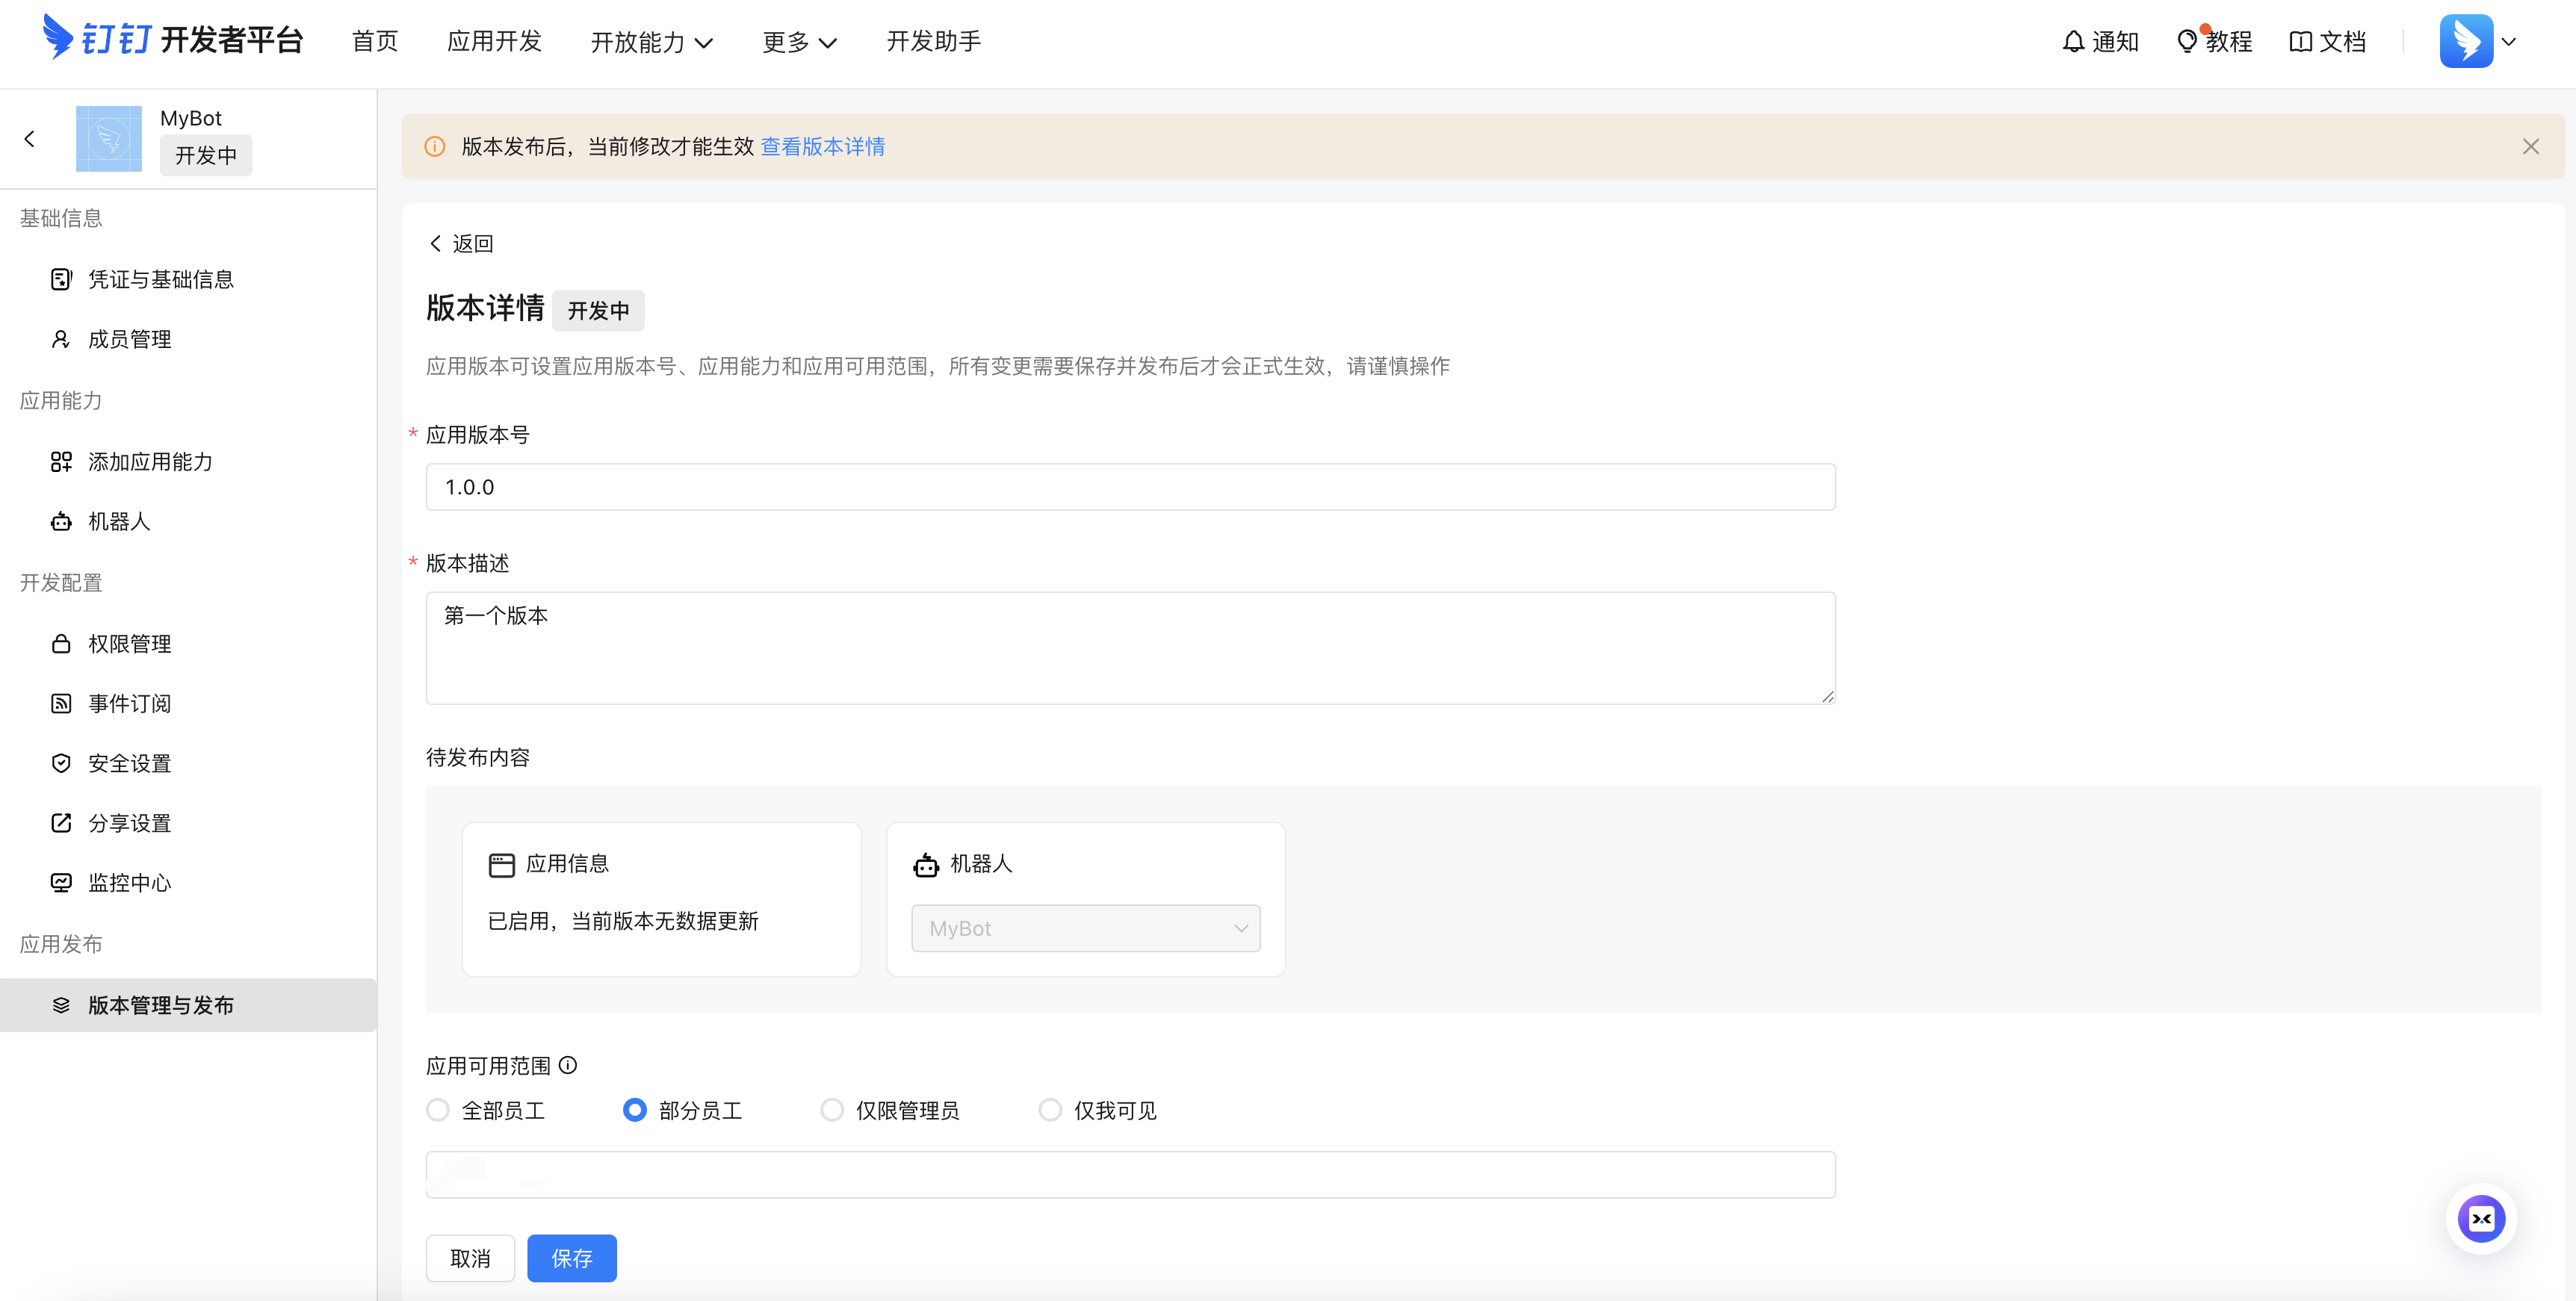Open the floating assistant chat icon

(x=2481, y=1218)
